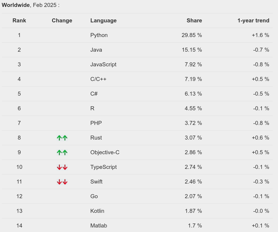Click the Rank column header
Viewport: 278px width, 232px height.
point(19,21)
